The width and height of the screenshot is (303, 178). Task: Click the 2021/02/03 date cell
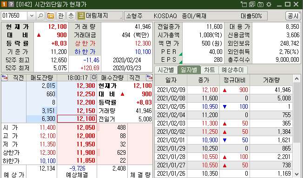click(x=171, y=123)
